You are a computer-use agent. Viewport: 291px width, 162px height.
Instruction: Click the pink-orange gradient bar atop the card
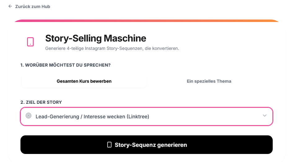146,21
